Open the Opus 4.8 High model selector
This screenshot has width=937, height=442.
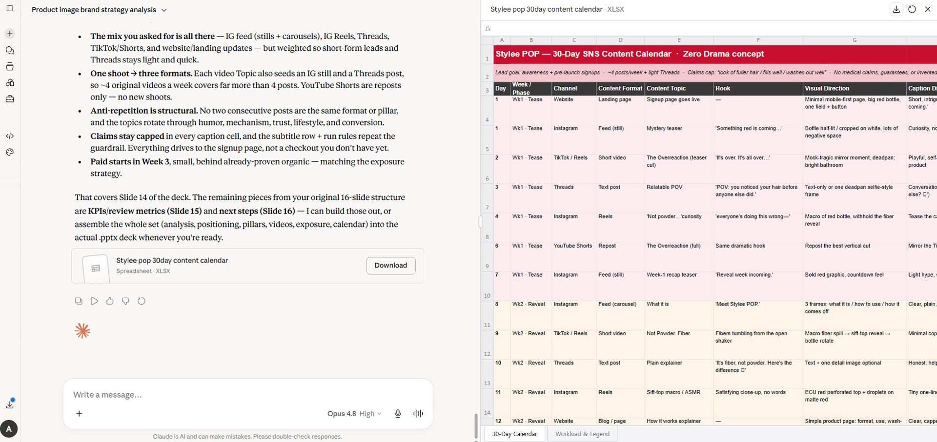354,414
